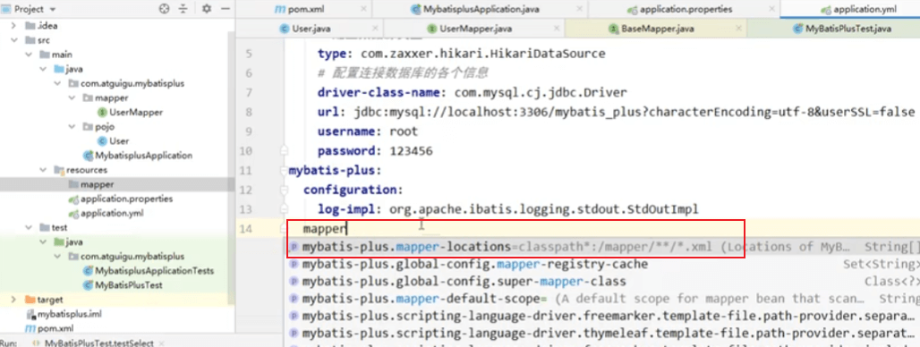Click property icon beside super-mapper-class suggestion
This screenshot has width=920, height=347.
(x=294, y=282)
